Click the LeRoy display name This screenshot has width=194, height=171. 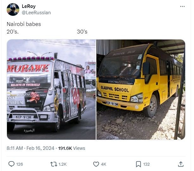pos(29,6)
